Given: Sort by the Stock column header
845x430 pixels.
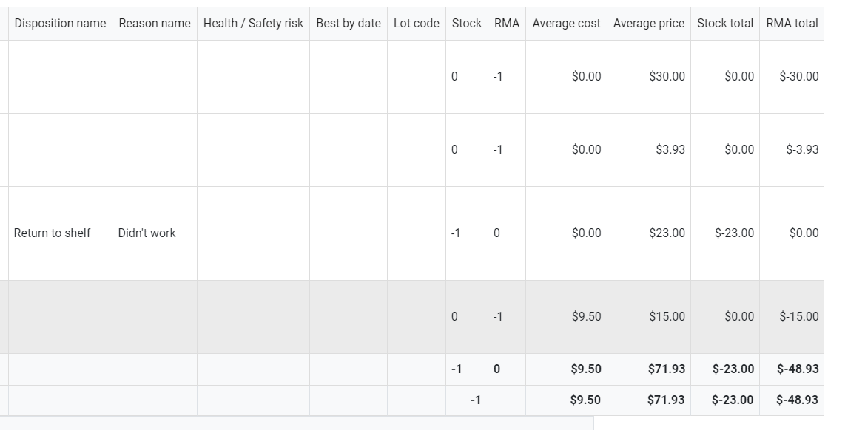Looking at the screenshot, I should [467, 24].
